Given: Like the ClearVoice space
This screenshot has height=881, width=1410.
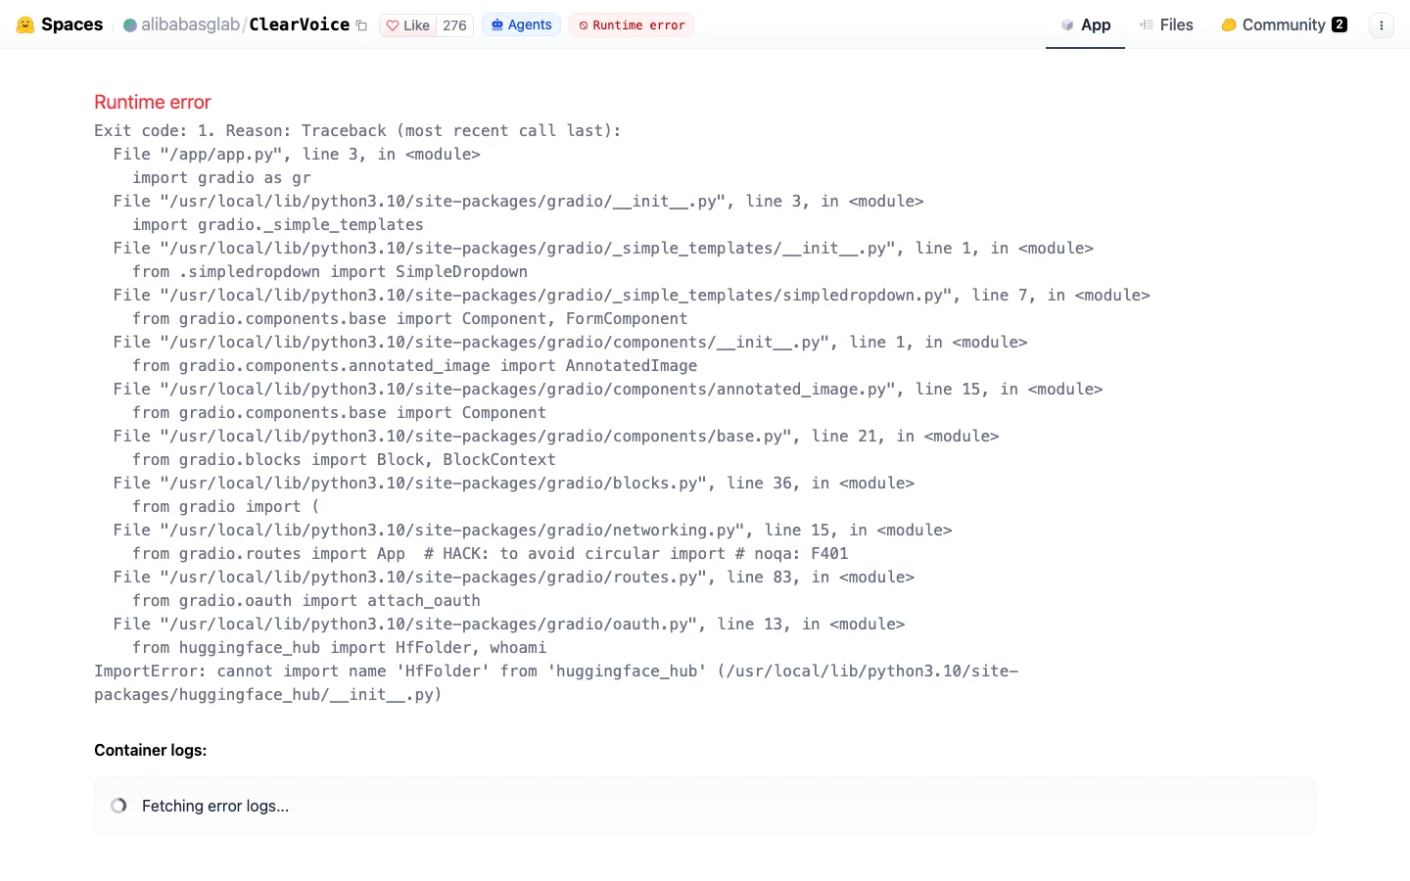Looking at the screenshot, I should tap(408, 25).
